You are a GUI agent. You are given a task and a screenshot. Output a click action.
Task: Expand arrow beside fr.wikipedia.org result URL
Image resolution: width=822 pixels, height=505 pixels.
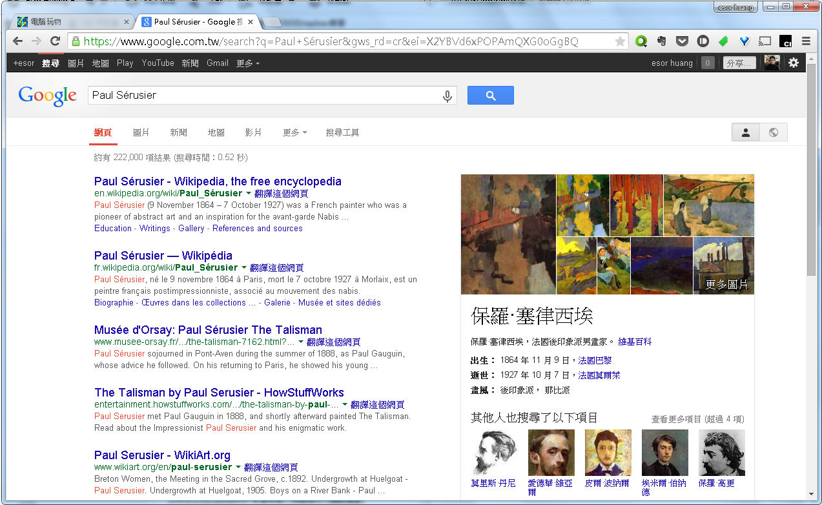click(243, 268)
